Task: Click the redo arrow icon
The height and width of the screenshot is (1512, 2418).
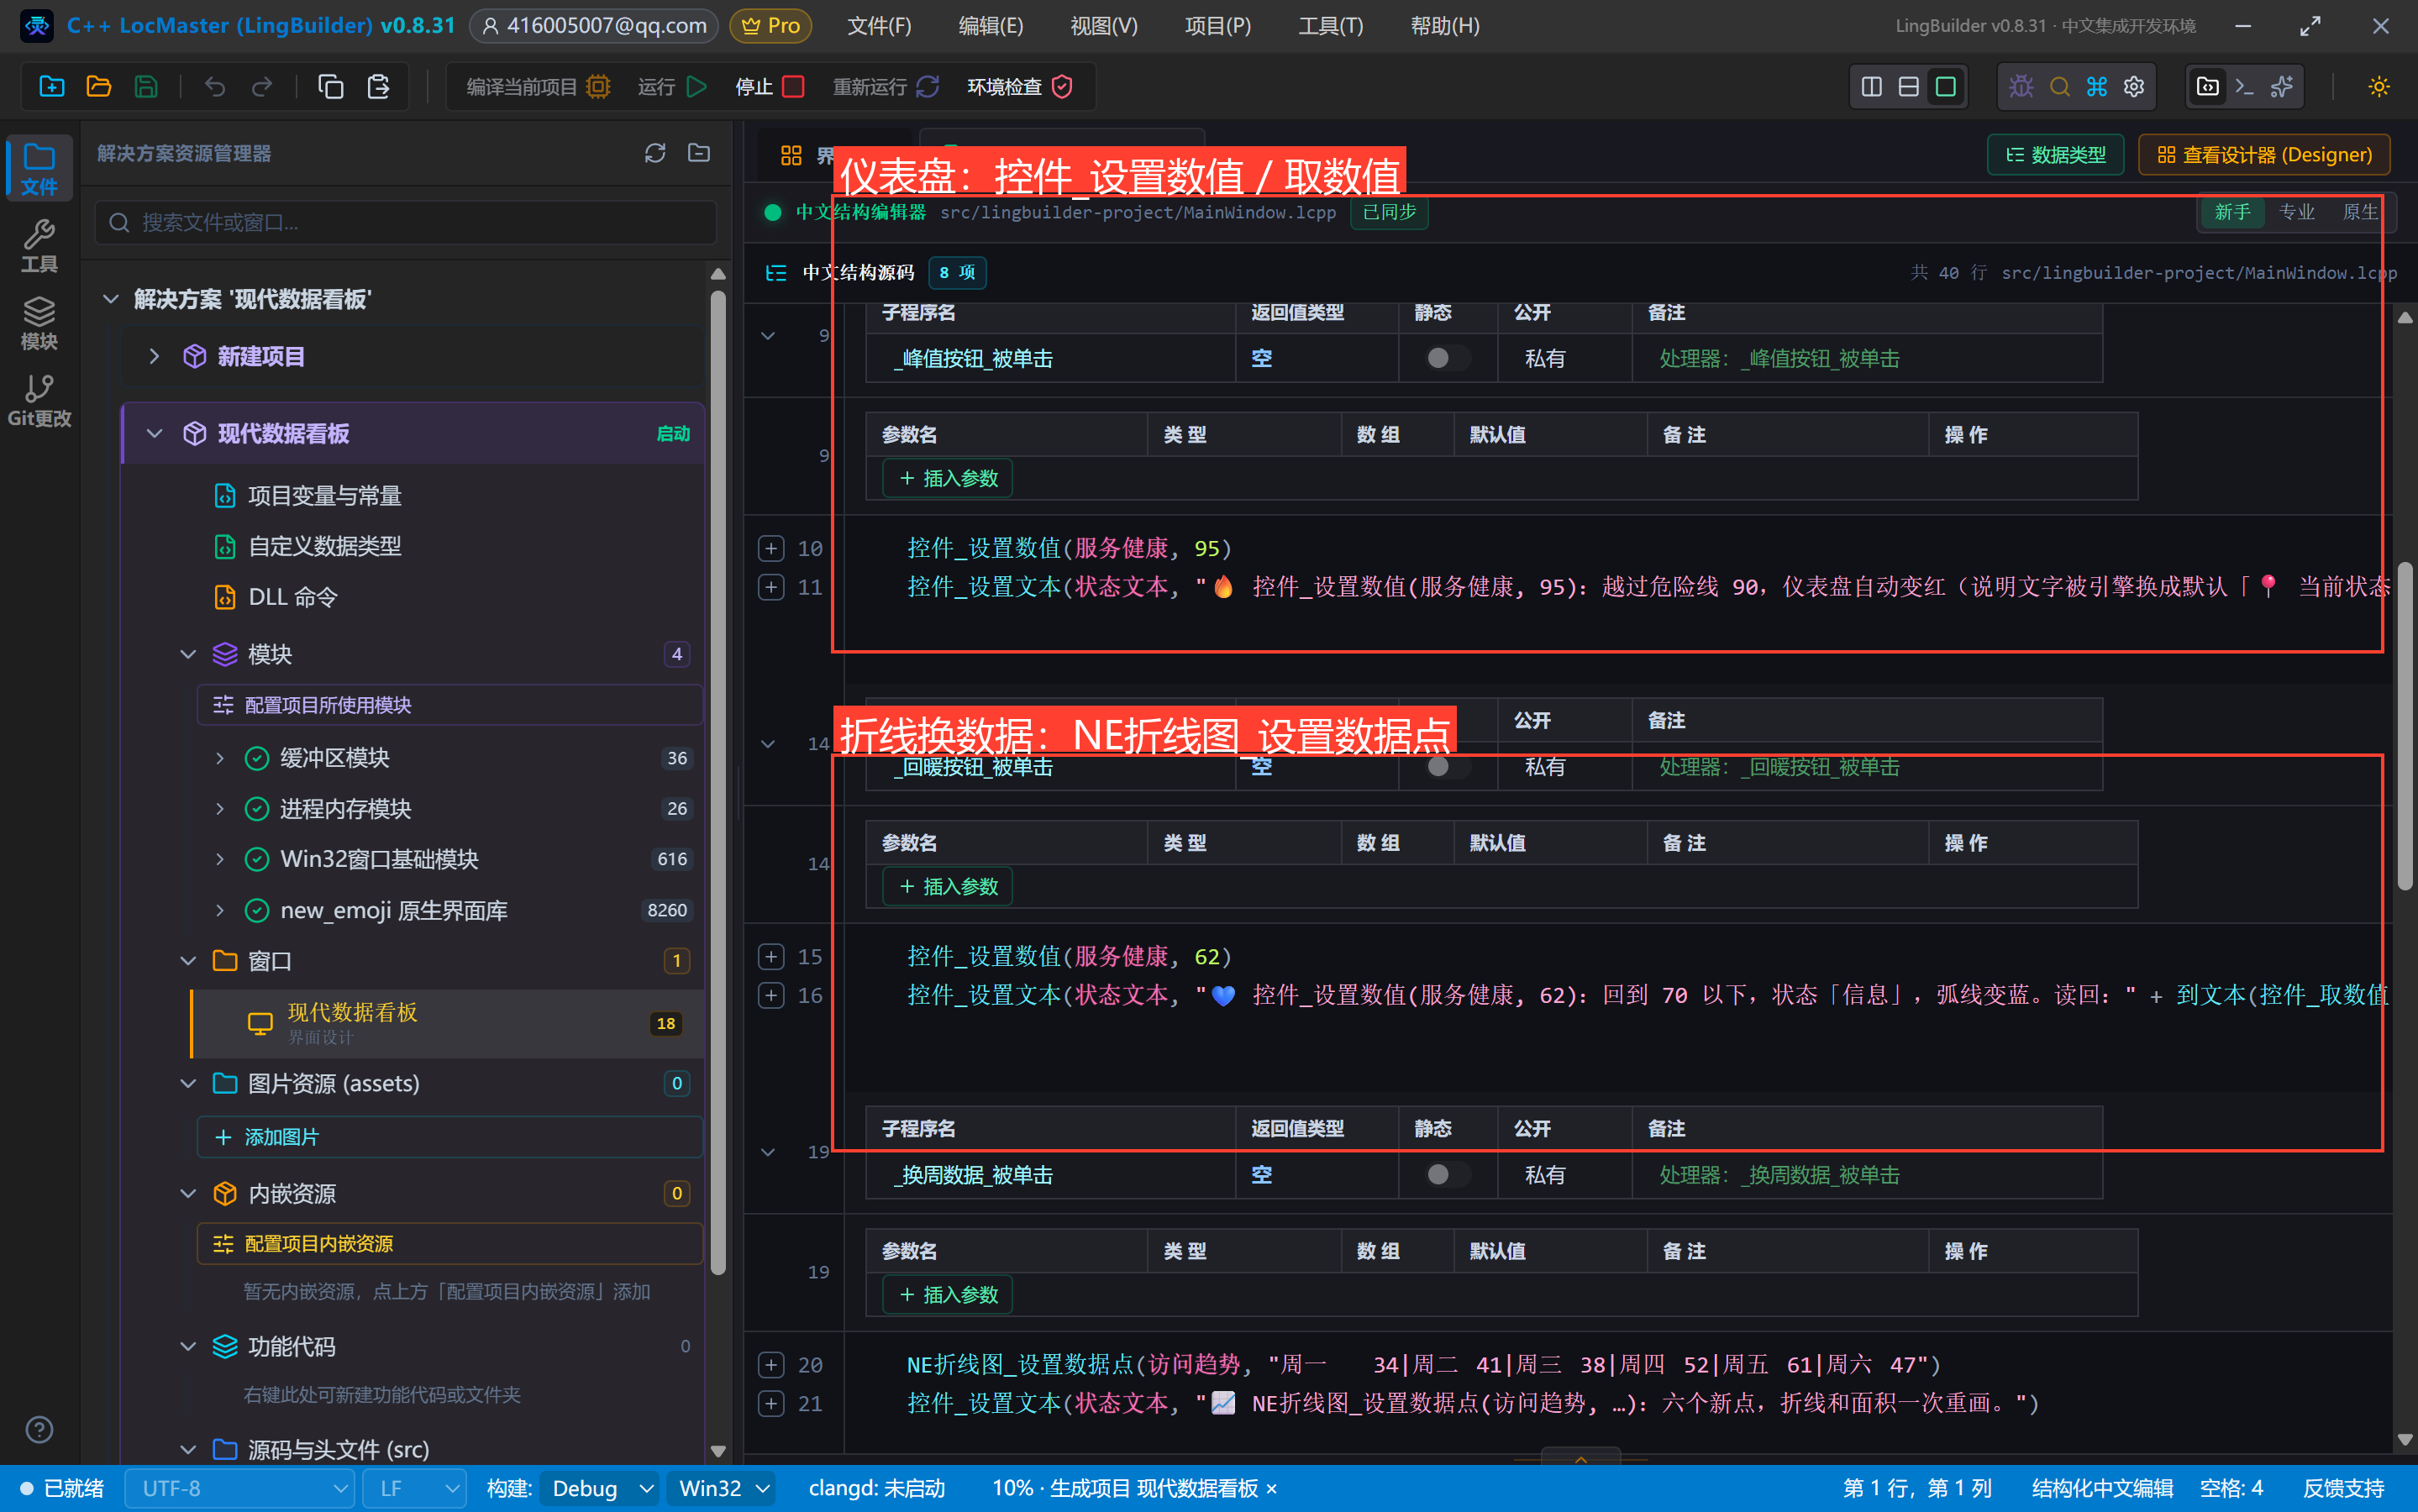Action: coord(262,87)
